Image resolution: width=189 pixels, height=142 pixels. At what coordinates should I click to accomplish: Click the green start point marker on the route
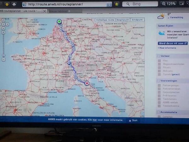(x=59, y=21)
